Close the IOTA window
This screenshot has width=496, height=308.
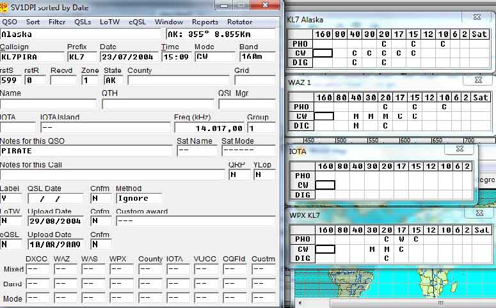(x=460, y=148)
